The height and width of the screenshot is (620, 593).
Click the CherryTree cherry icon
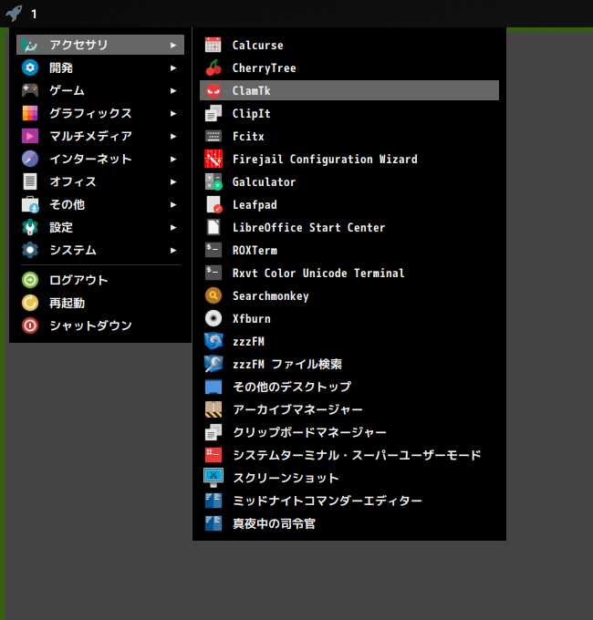[x=213, y=67]
